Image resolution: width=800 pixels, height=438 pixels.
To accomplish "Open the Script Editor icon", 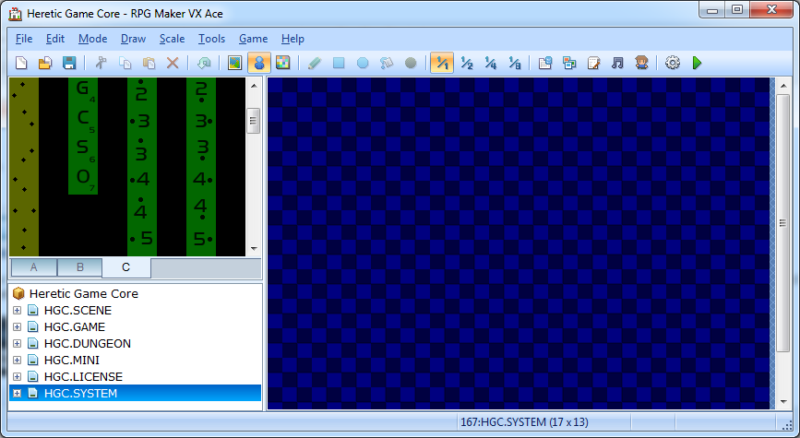I will pos(593,64).
